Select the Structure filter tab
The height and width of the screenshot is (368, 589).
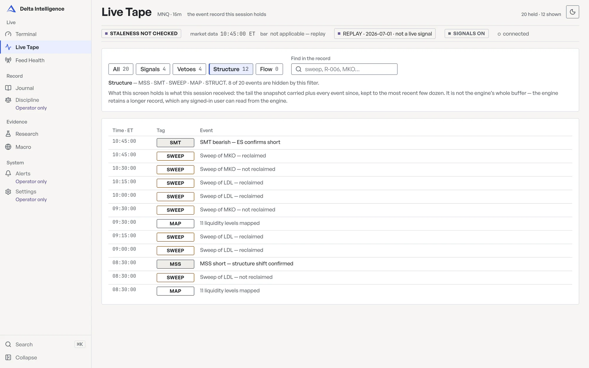(x=231, y=69)
